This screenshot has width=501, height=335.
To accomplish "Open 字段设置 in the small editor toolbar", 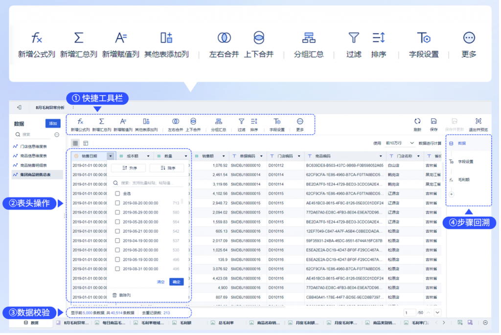I will [277, 125].
